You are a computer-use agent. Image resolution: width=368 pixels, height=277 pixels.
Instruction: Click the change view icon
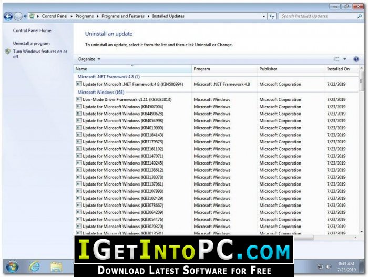[336, 59]
